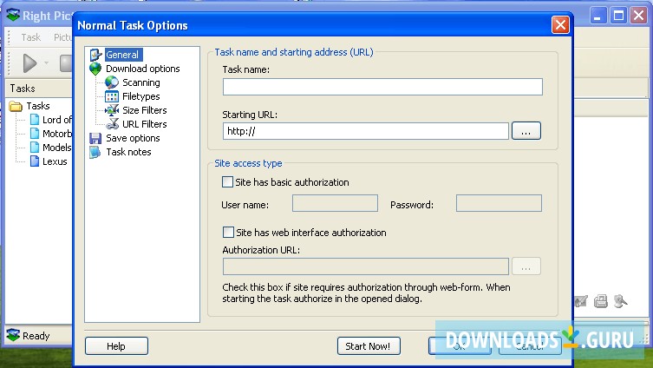Viewport: 653px width, 368px height.
Task: Click the Tasks folder icon in main window
Action: tap(16, 106)
